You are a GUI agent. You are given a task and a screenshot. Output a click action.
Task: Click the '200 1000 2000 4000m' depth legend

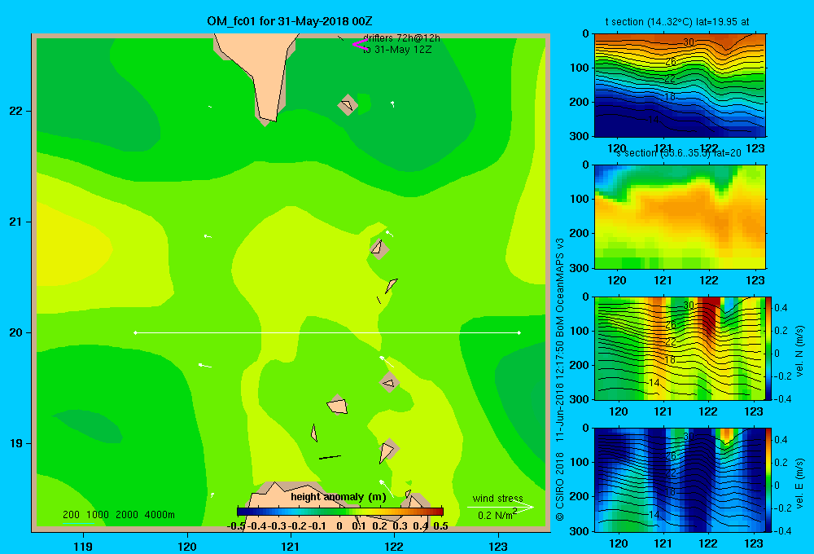118,515
